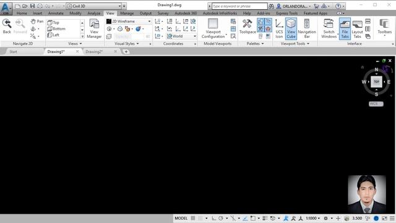Click the webcam portrait thumbnail
Viewport: 396px width, 223px height.
pos(367,194)
